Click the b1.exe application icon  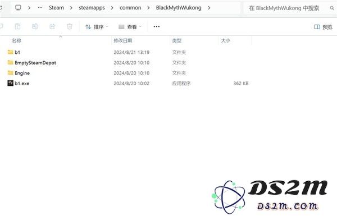click(10, 83)
